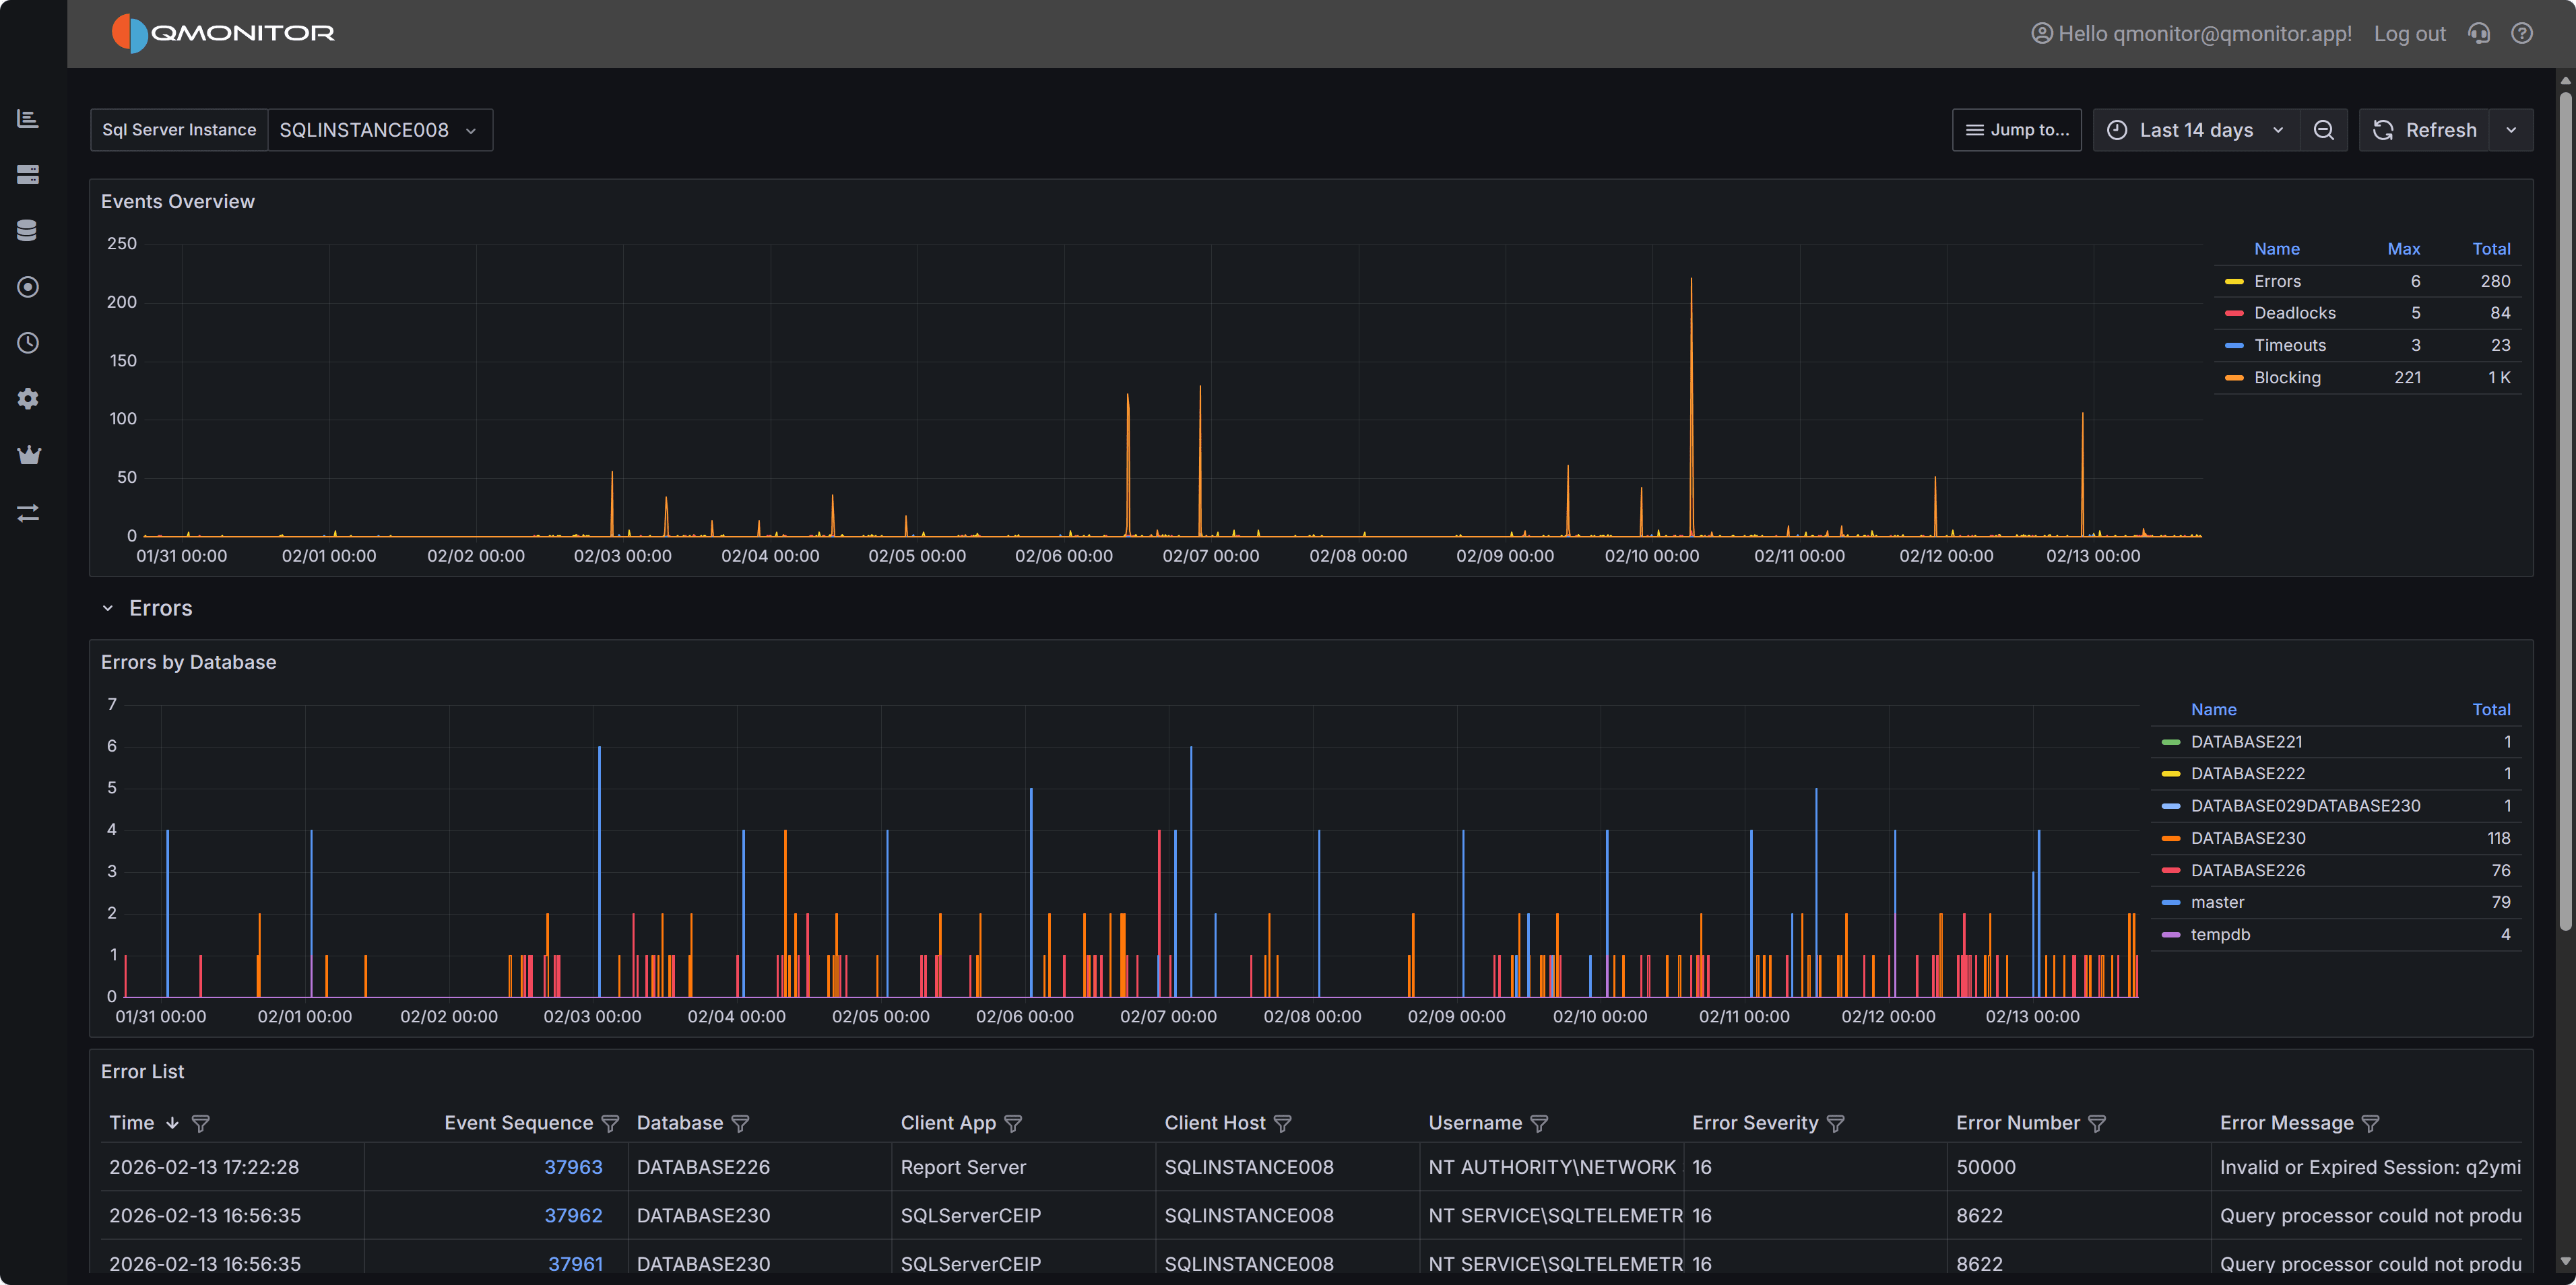Select Log out in the top bar
Screen dimensions: 2576x1285
point(2409,33)
